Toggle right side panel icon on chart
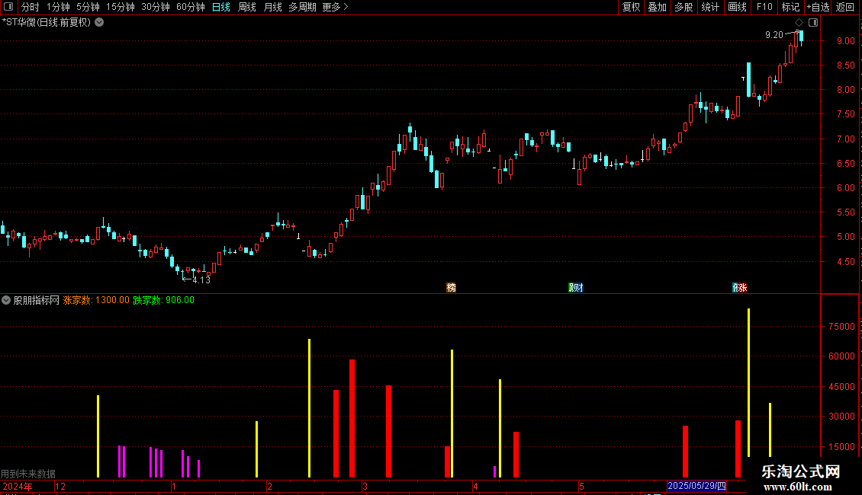862x495 pixels. 813,23
